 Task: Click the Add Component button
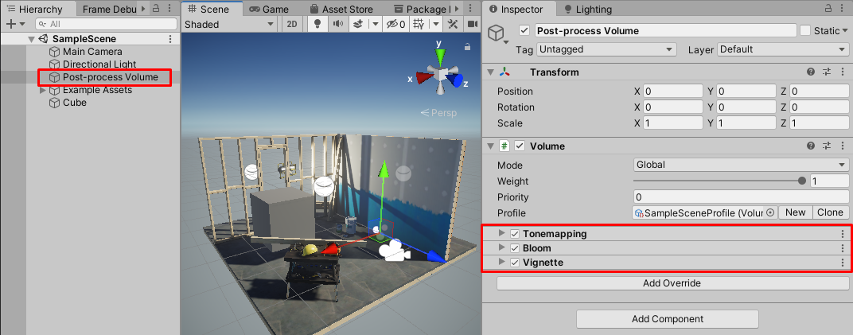667,319
